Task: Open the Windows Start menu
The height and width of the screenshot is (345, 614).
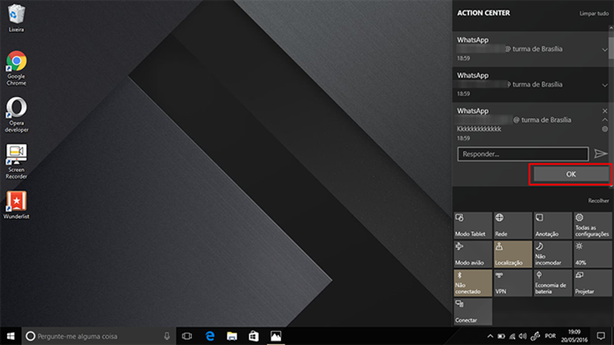Action: click(11, 336)
